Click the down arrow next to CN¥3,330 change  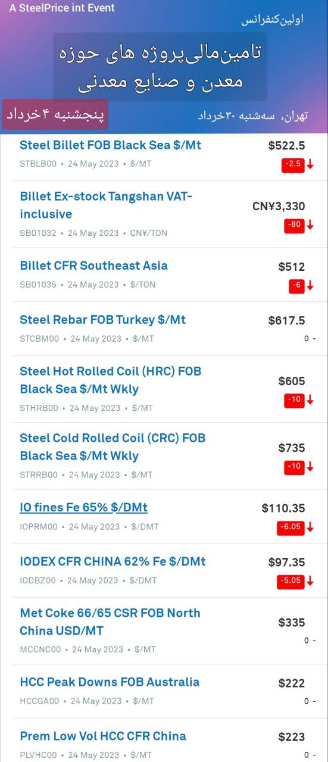pyautogui.click(x=310, y=225)
